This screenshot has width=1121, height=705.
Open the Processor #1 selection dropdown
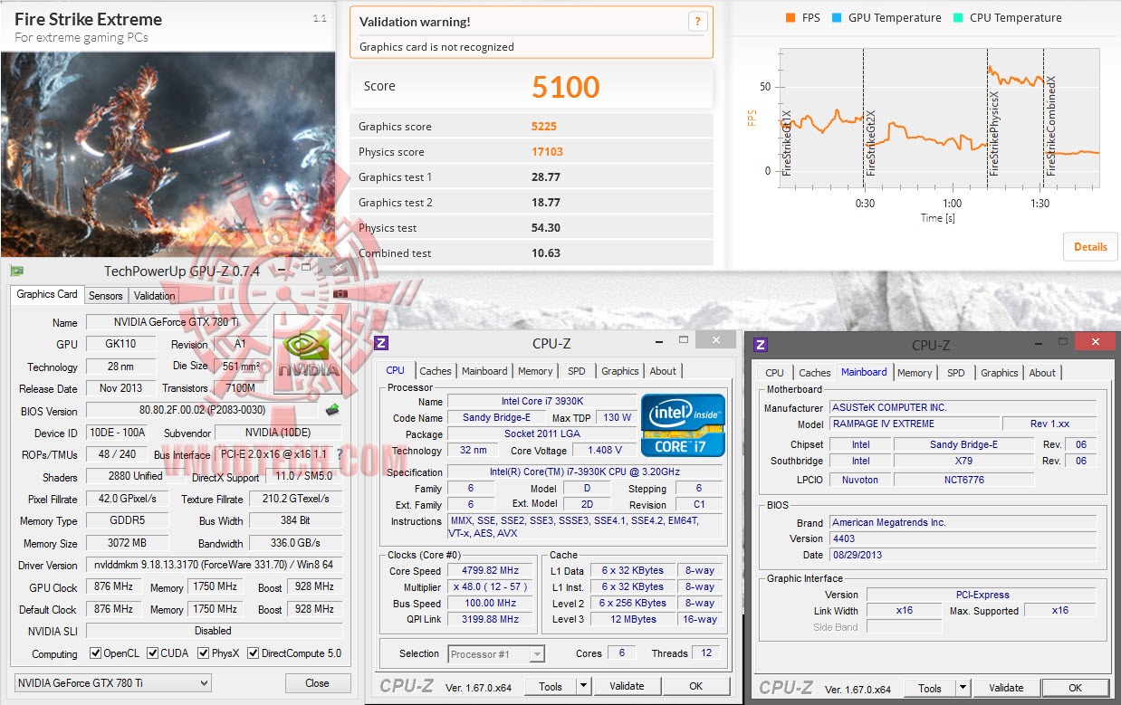(496, 653)
